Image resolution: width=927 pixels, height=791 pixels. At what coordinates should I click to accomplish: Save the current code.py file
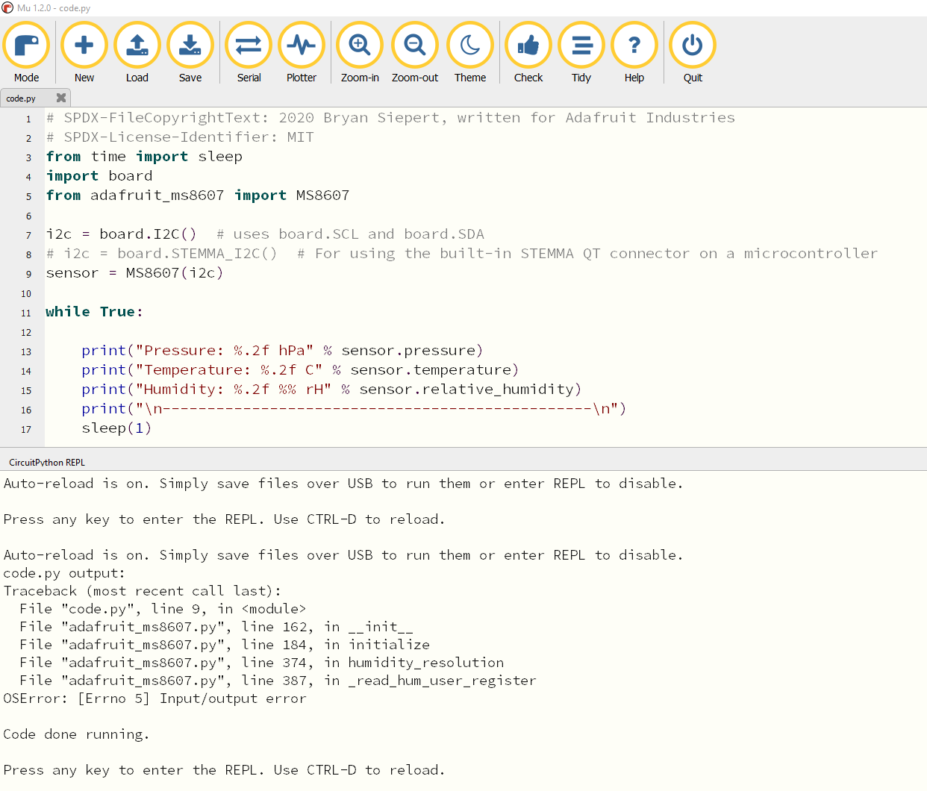click(190, 46)
